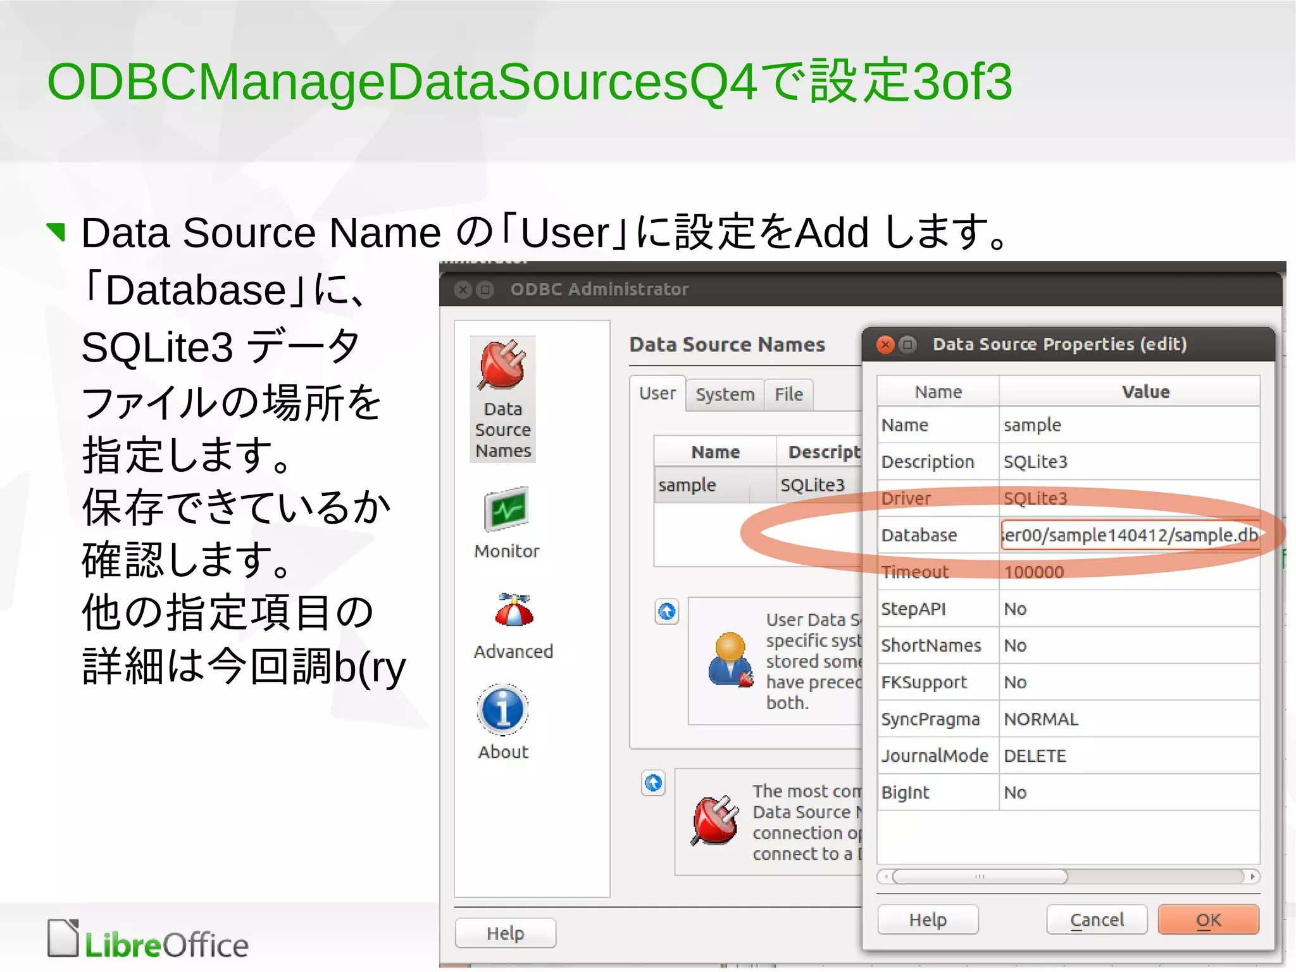Open the Advanced sidebar icon
This screenshot has width=1296, height=972.
click(x=513, y=626)
